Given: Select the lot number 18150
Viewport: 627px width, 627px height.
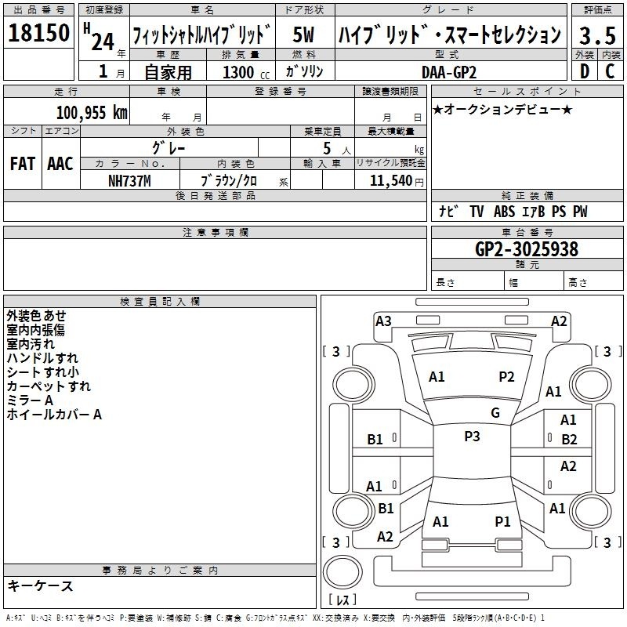Looking at the screenshot, I should [39, 34].
